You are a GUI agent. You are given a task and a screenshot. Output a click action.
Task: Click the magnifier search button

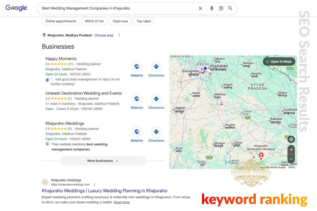click(230, 8)
